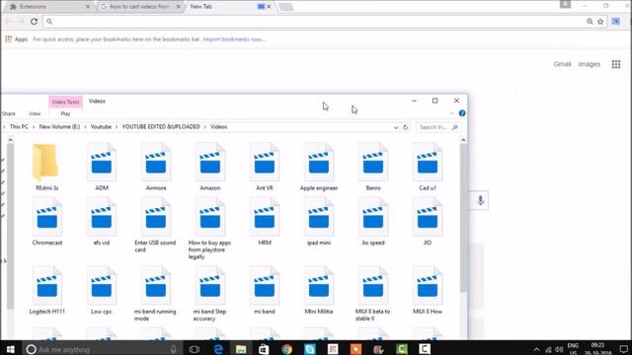This screenshot has width=632, height=355.
Task: Click the Search Videos box in Explorer
Action: pyautogui.click(x=438, y=127)
